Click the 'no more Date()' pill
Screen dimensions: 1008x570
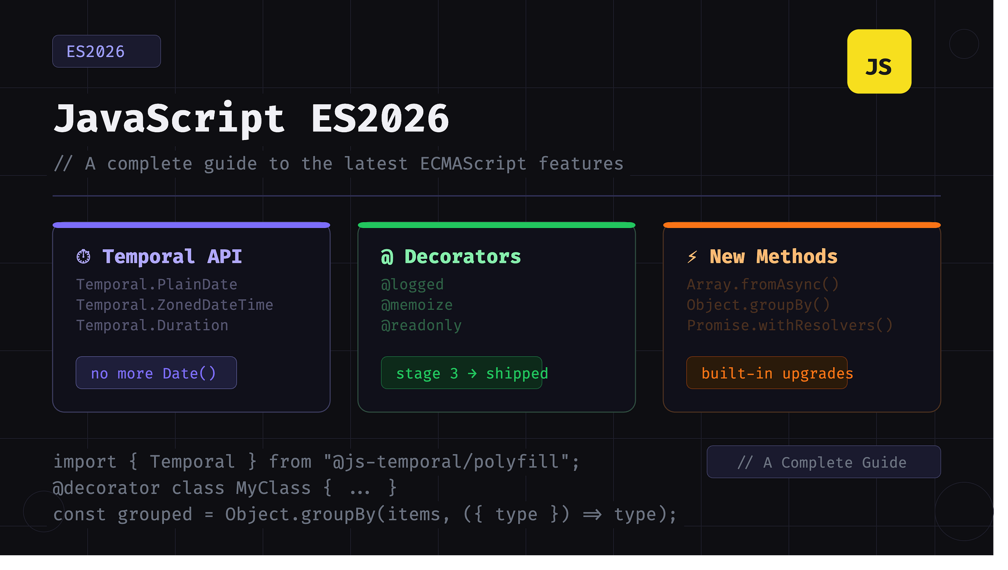[x=156, y=373]
